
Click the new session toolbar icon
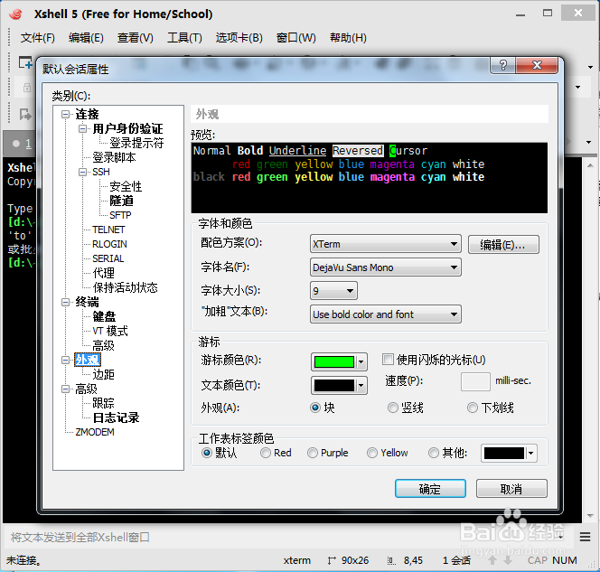pos(25,62)
